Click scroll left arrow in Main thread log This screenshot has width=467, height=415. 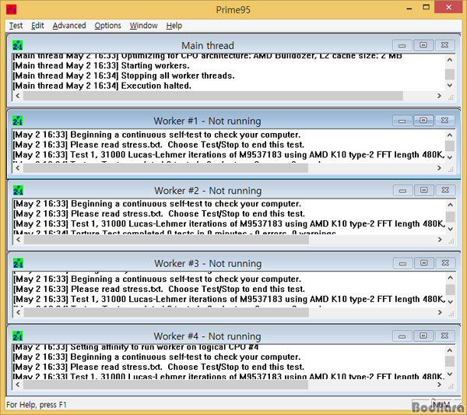point(18,96)
